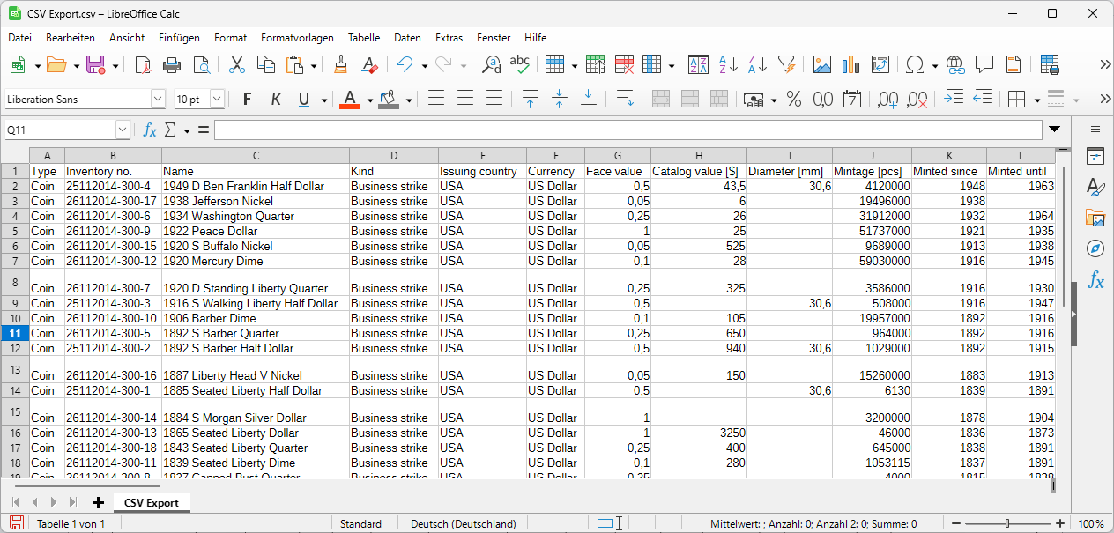The height and width of the screenshot is (533, 1114).
Task: Center the cell text horizontally
Action: pyautogui.click(x=465, y=100)
